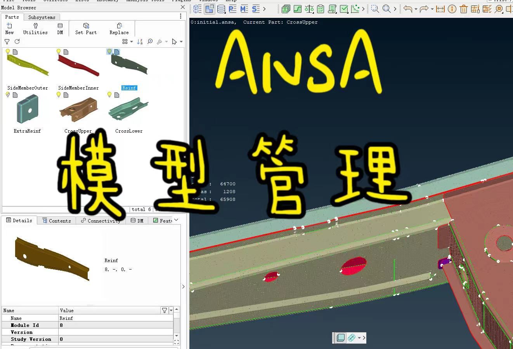
Task: Expand the overflow chevron after the S= icon
Action: pyautogui.click(x=264, y=9)
